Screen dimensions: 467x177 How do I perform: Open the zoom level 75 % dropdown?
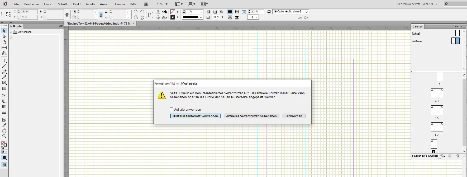(x=166, y=4)
